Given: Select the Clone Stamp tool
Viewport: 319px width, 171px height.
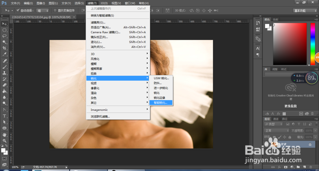Looking at the screenshot, I should (x=4, y=73).
